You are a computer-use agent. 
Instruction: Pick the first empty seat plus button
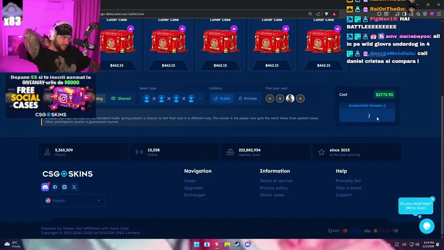(x=270, y=99)
